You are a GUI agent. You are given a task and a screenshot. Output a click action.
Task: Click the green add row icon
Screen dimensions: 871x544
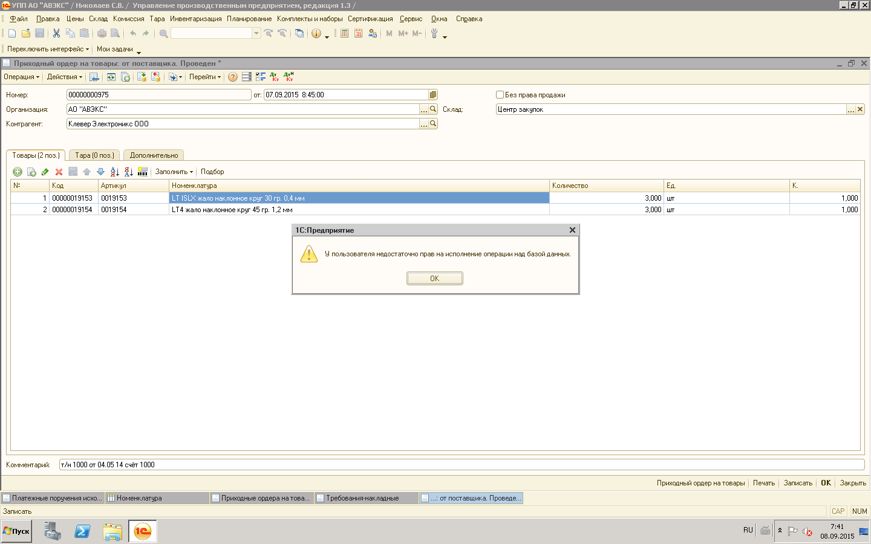pos(17,172)
